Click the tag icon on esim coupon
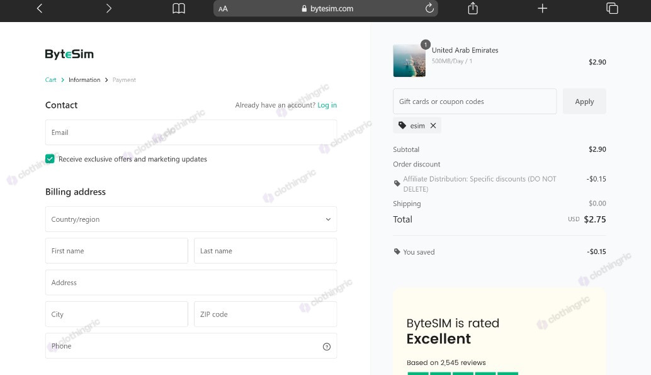Viewport: 651px width, 375px height. coord(402,125)
